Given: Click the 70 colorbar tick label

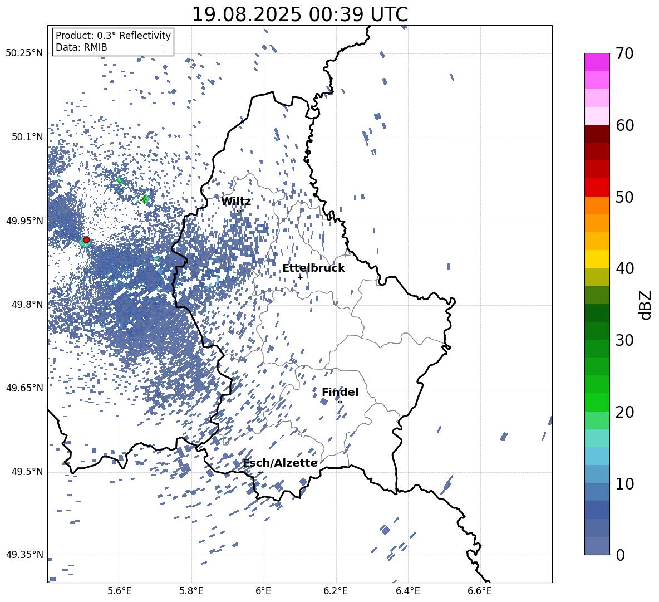Looking at the screenshot, I should (624, 54).
